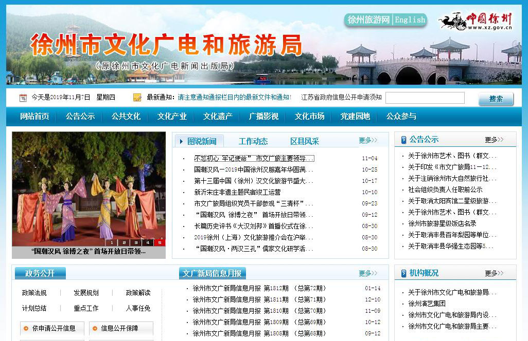Click the China Xuzhou logo
Viewport: 528px width, 341px height.
(476, 22)
